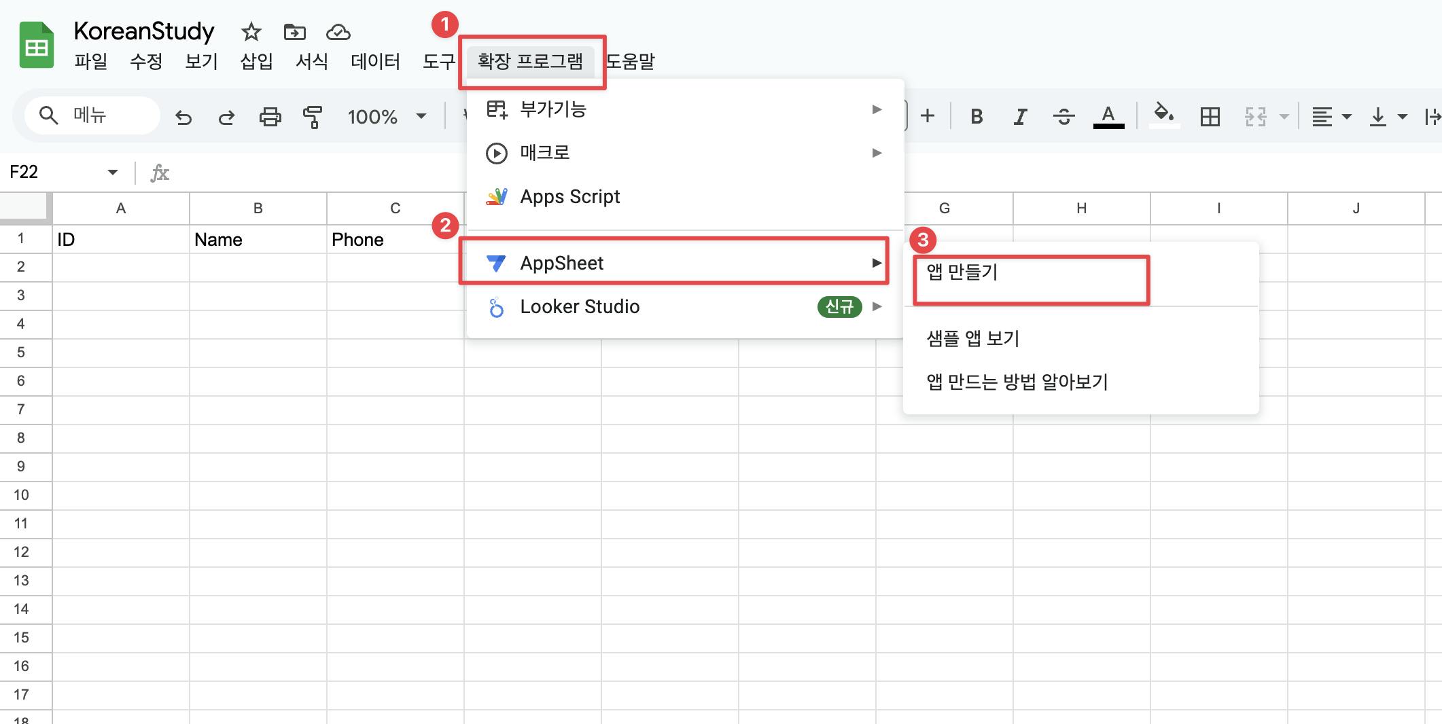Image resolution: width=1442 pixels, height=724 pixels.
Task: Open the 100% zoom dropdown
Action: 387,117
